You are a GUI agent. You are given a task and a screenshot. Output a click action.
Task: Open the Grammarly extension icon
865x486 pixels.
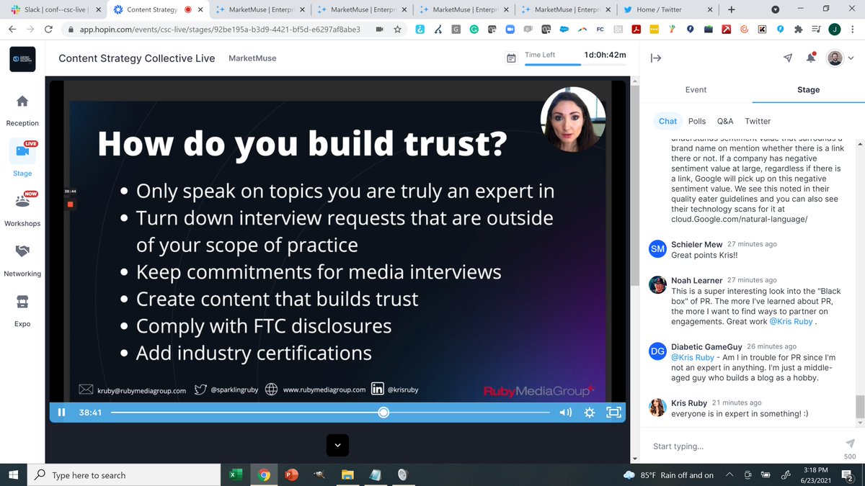click(x=475, y=30)
